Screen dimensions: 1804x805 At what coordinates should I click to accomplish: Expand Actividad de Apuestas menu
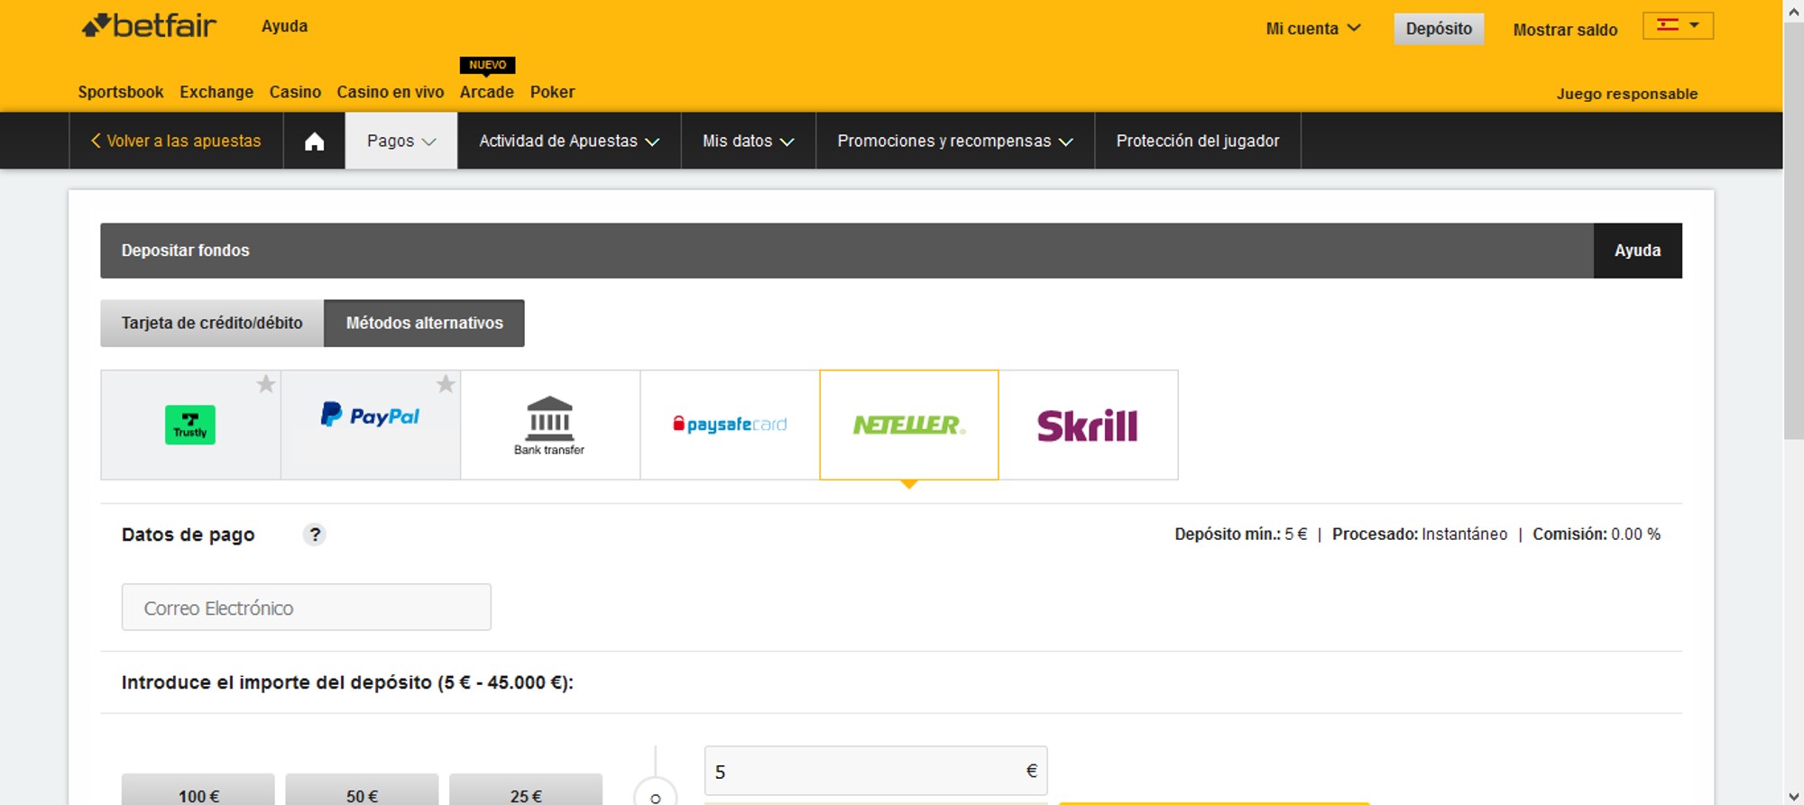tap(569, 141)
